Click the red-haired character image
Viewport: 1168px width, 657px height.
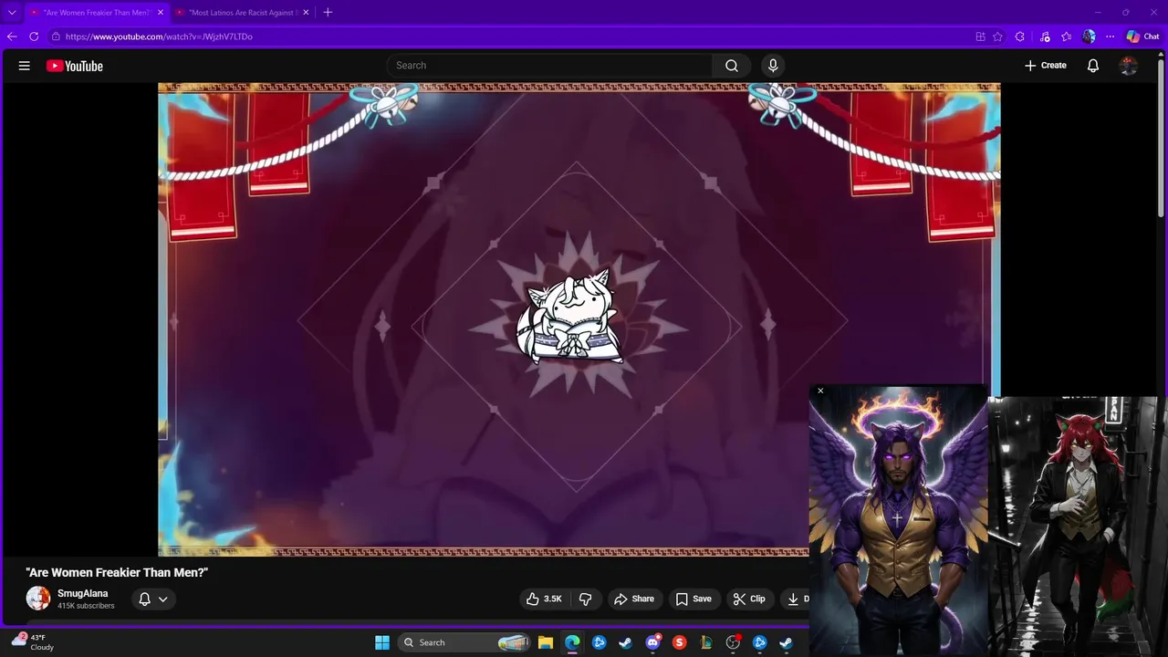1078,526
